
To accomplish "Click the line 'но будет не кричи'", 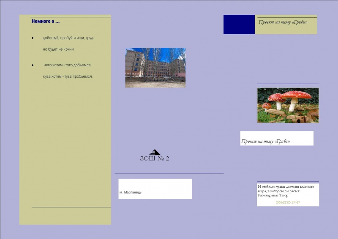I will 59,49.
